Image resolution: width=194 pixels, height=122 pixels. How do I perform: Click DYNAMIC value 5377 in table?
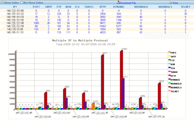pos(119,26)
